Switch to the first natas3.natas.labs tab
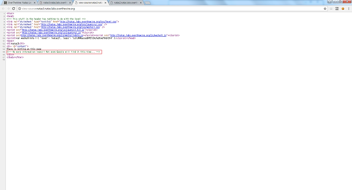Screen dimensions: 352x190 [55, 3]
